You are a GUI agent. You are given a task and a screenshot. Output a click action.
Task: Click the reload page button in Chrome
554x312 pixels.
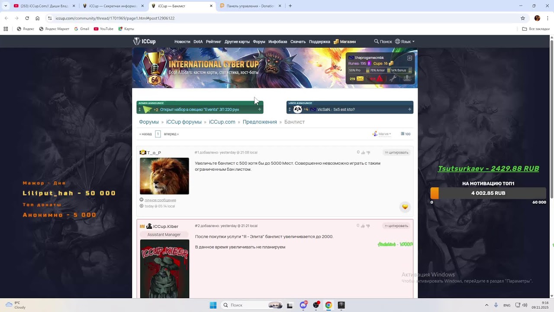point(27,18)
